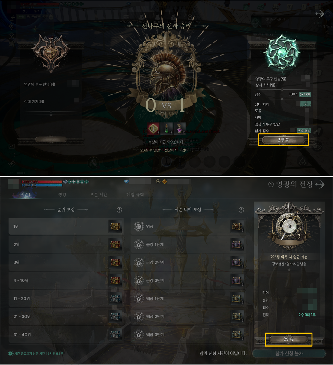
Task: Click the 백금 3단계 tier row
Action: click(188, 335)
